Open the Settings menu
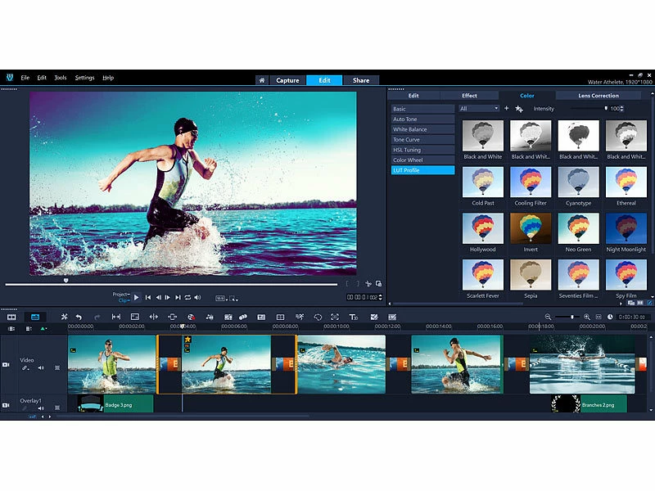655x491 pixels. pos(84,78)
